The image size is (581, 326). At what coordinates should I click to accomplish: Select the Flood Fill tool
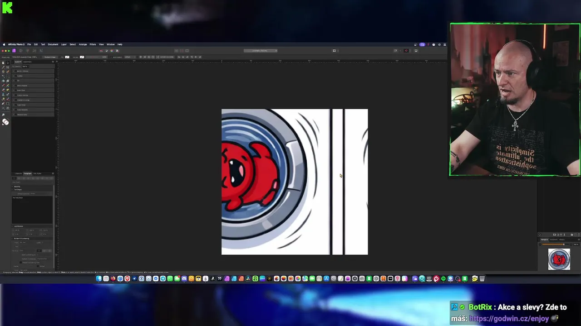(x=3, y=81)
